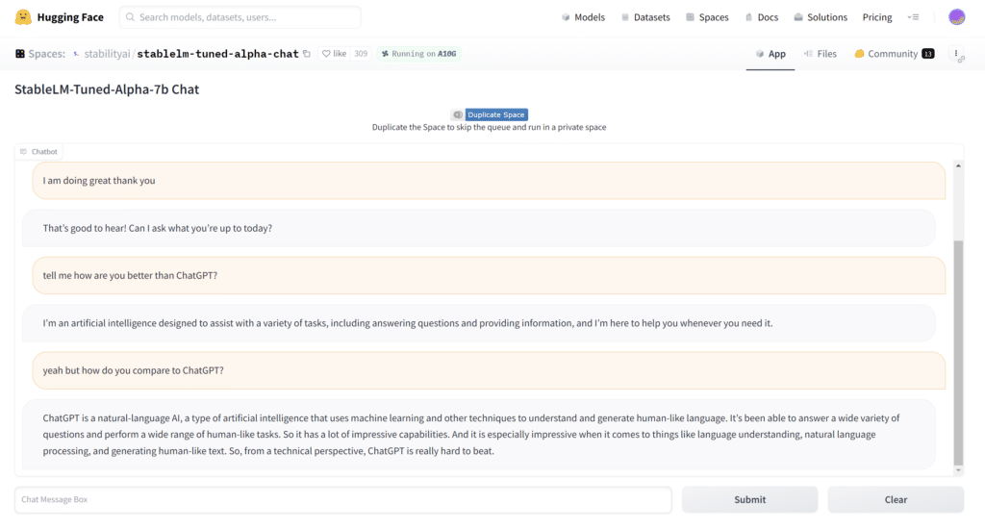The height and width of the screenshot is (529, 985).
Task: Click message "yeah but how do you compare to ChatGPT?"
Action: pos(489,370)
